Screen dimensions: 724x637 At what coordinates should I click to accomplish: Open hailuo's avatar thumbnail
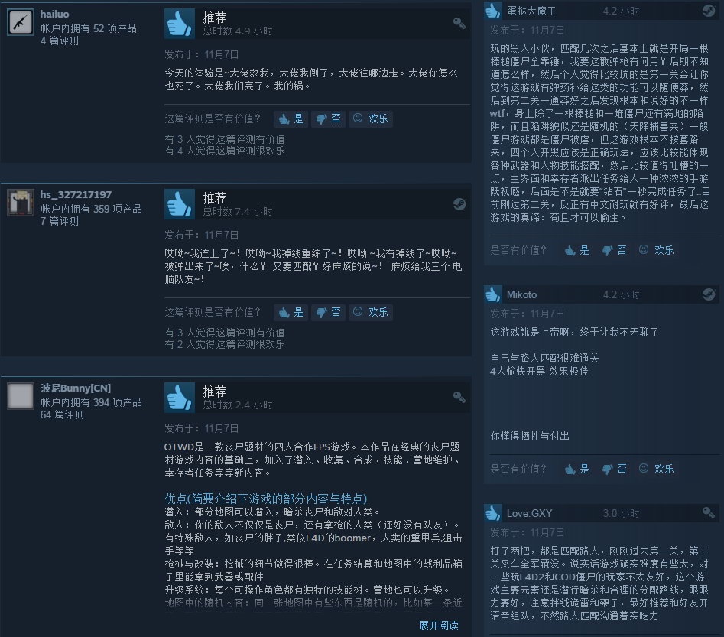pos(21,21)
